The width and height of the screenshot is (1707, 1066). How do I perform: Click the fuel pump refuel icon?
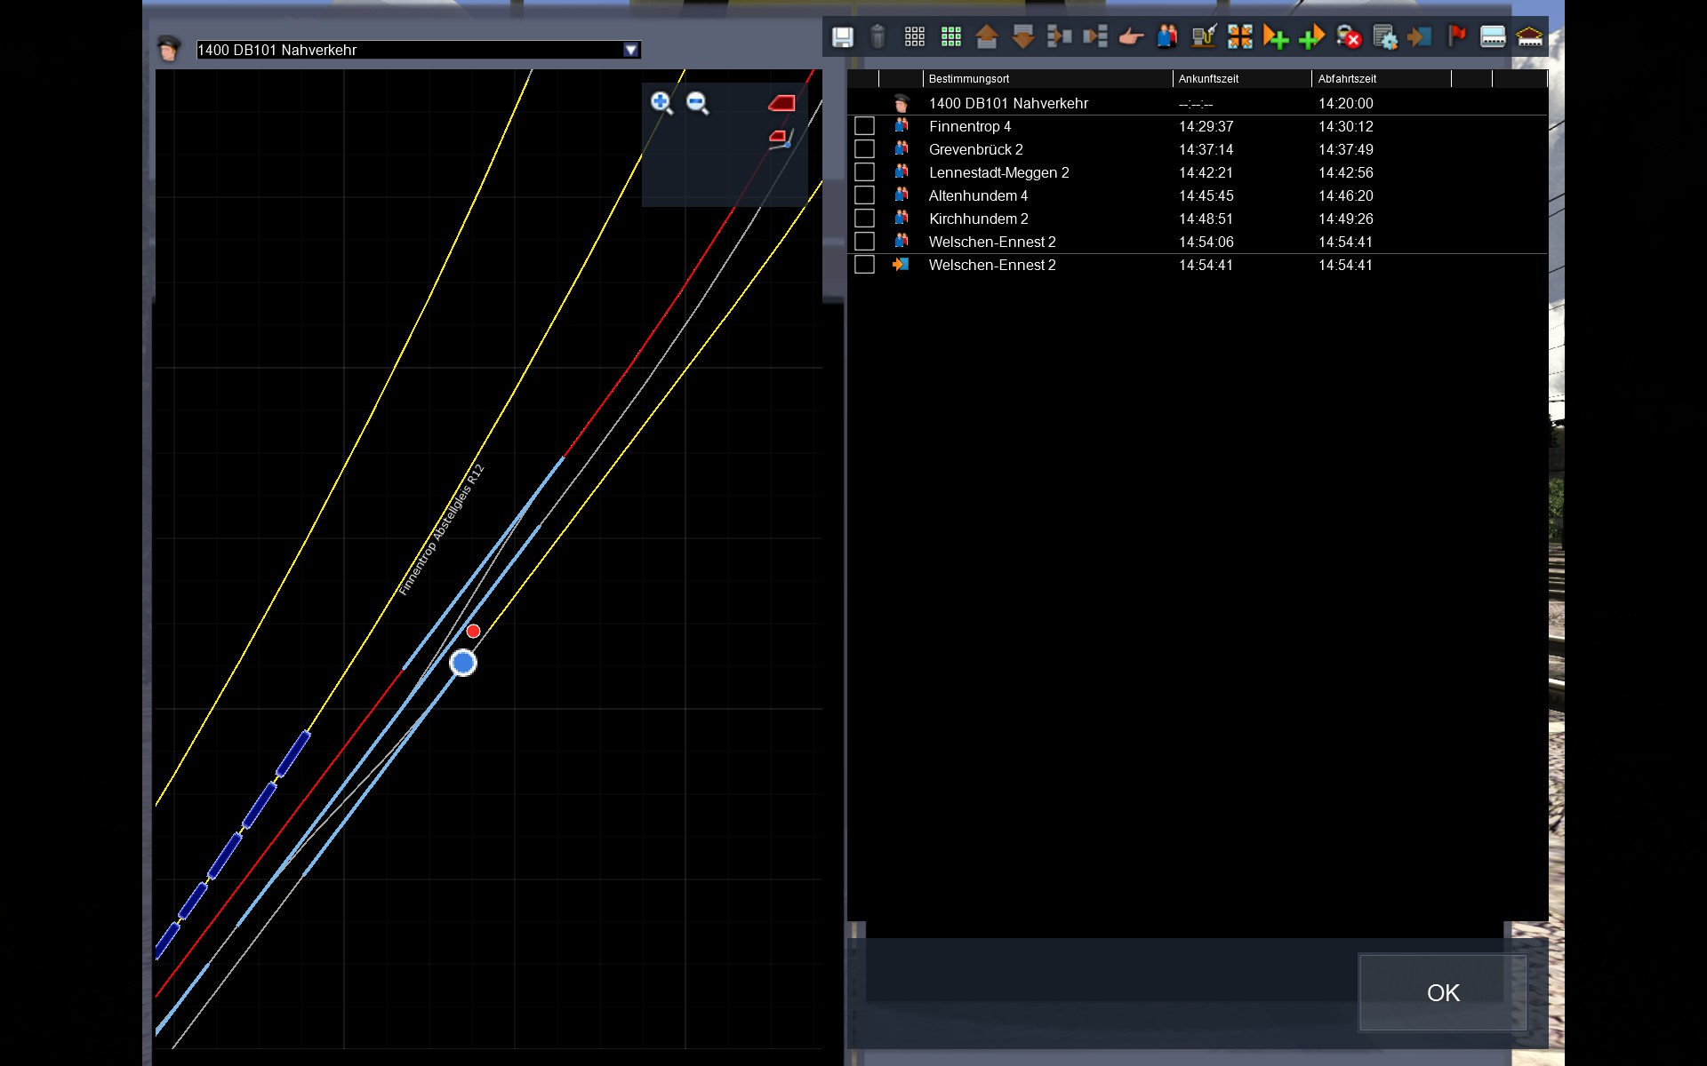1203,36
